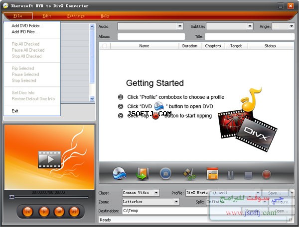299x227 pixels.
Task: Click the red Rip record icon
Action: [266, 174]
